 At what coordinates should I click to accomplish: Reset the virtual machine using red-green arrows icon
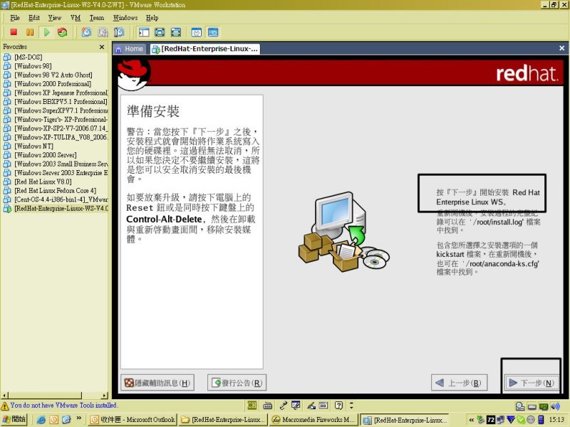63,32
